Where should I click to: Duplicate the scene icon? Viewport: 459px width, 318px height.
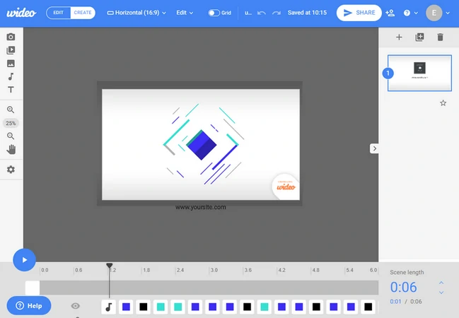coord(419,37)
